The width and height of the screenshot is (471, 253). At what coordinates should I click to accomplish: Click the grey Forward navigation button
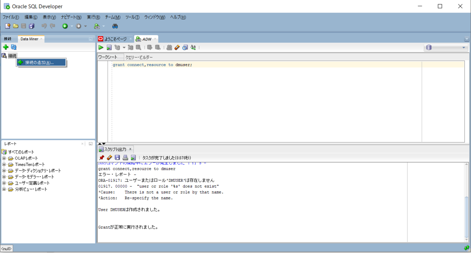click(78, 26)
